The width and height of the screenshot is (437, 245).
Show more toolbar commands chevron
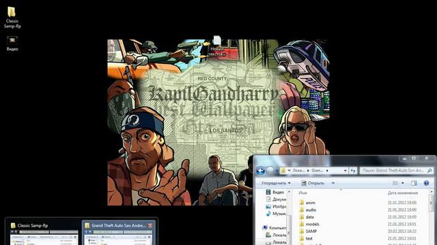tap(333, 183)
